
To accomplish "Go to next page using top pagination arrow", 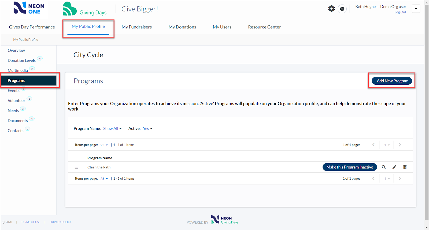I will (x=400, y=145).
